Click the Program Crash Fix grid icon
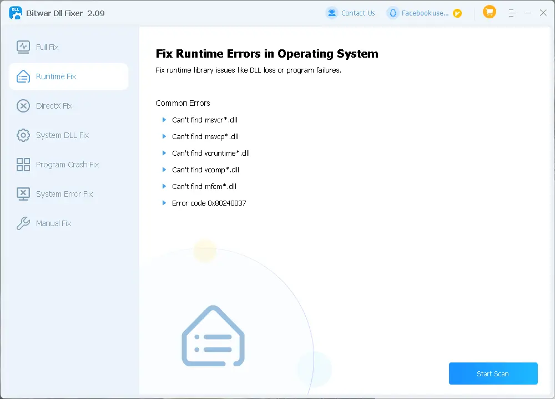Viewport: 555px width, 399px height. (23, 165)
